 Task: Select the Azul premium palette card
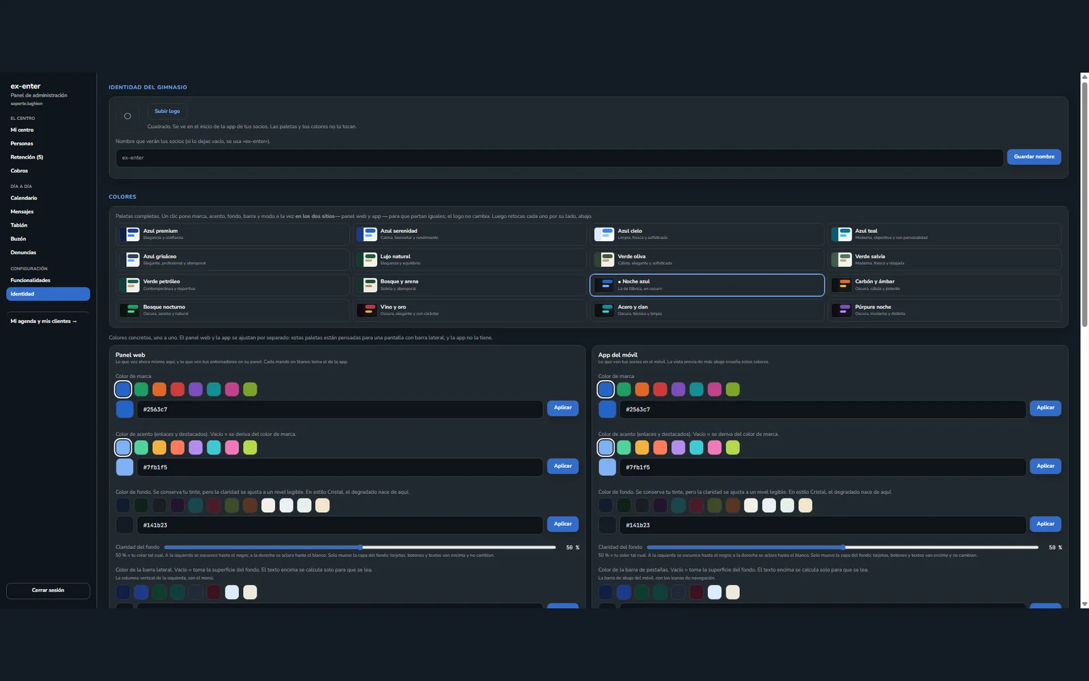click(x=233, y=234)
